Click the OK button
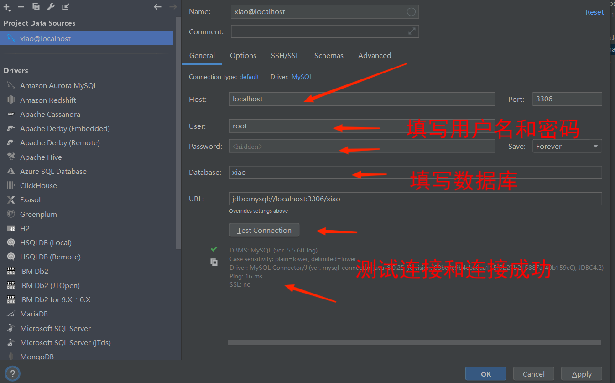 tap(486, 374)
